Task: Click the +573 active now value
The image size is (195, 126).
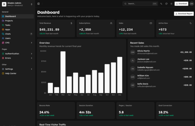Action: [x=162, y=29]
